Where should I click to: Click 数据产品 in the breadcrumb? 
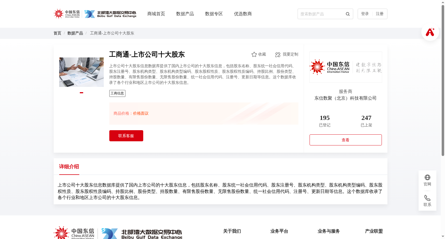[x=75, y=33]
